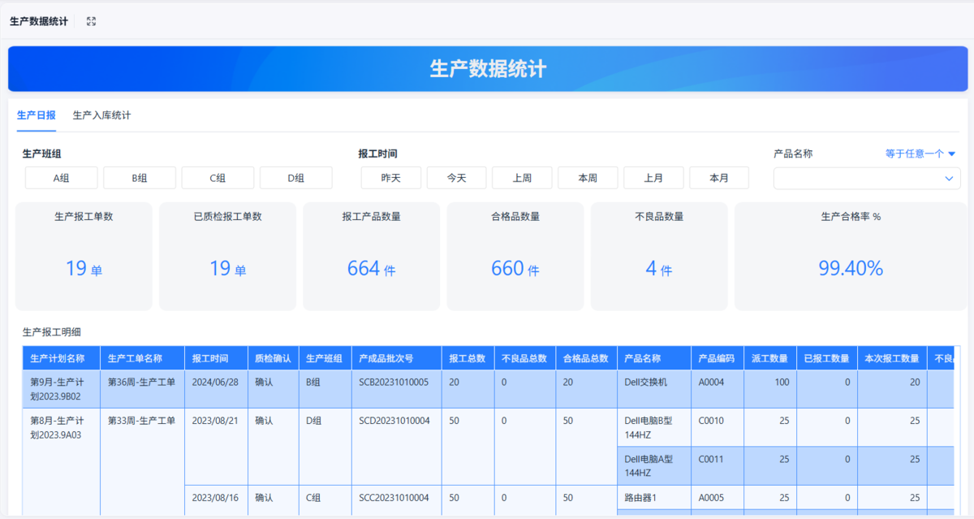Select product code cell C0011
Viewport: 974px width, 519px height.
pyautogui.click(x=718, y=465)
